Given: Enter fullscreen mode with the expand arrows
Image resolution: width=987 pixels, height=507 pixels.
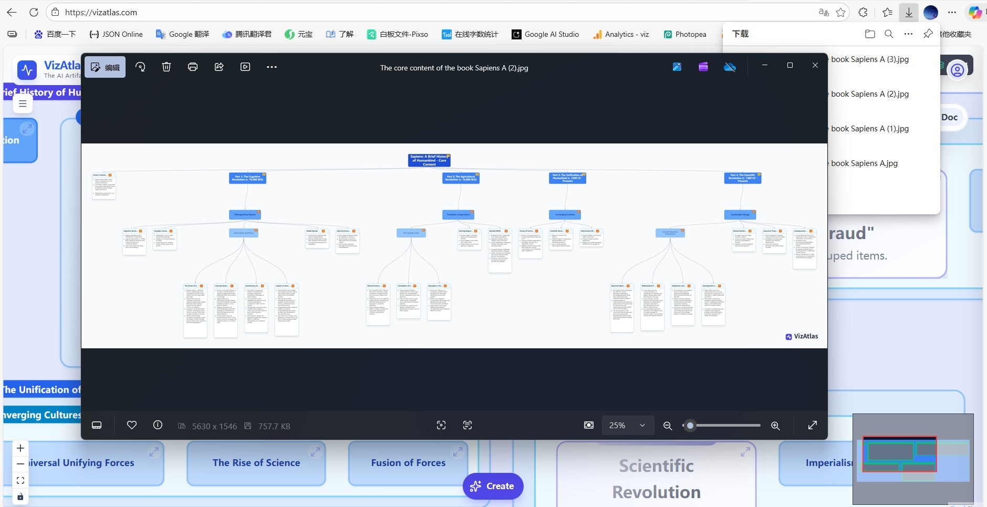Looking at the screenshot, I should [813, 425].
